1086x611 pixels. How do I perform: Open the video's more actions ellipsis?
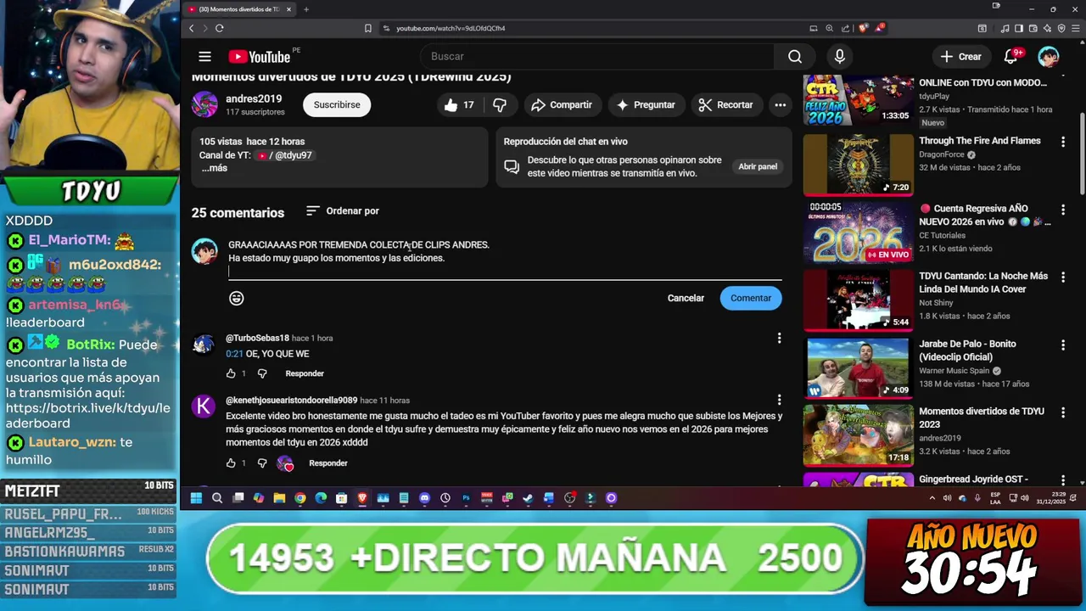[780, 105]
